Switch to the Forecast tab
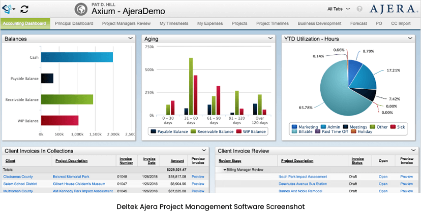The height and width of the screenshot is (211, 421). pos(358,23)
